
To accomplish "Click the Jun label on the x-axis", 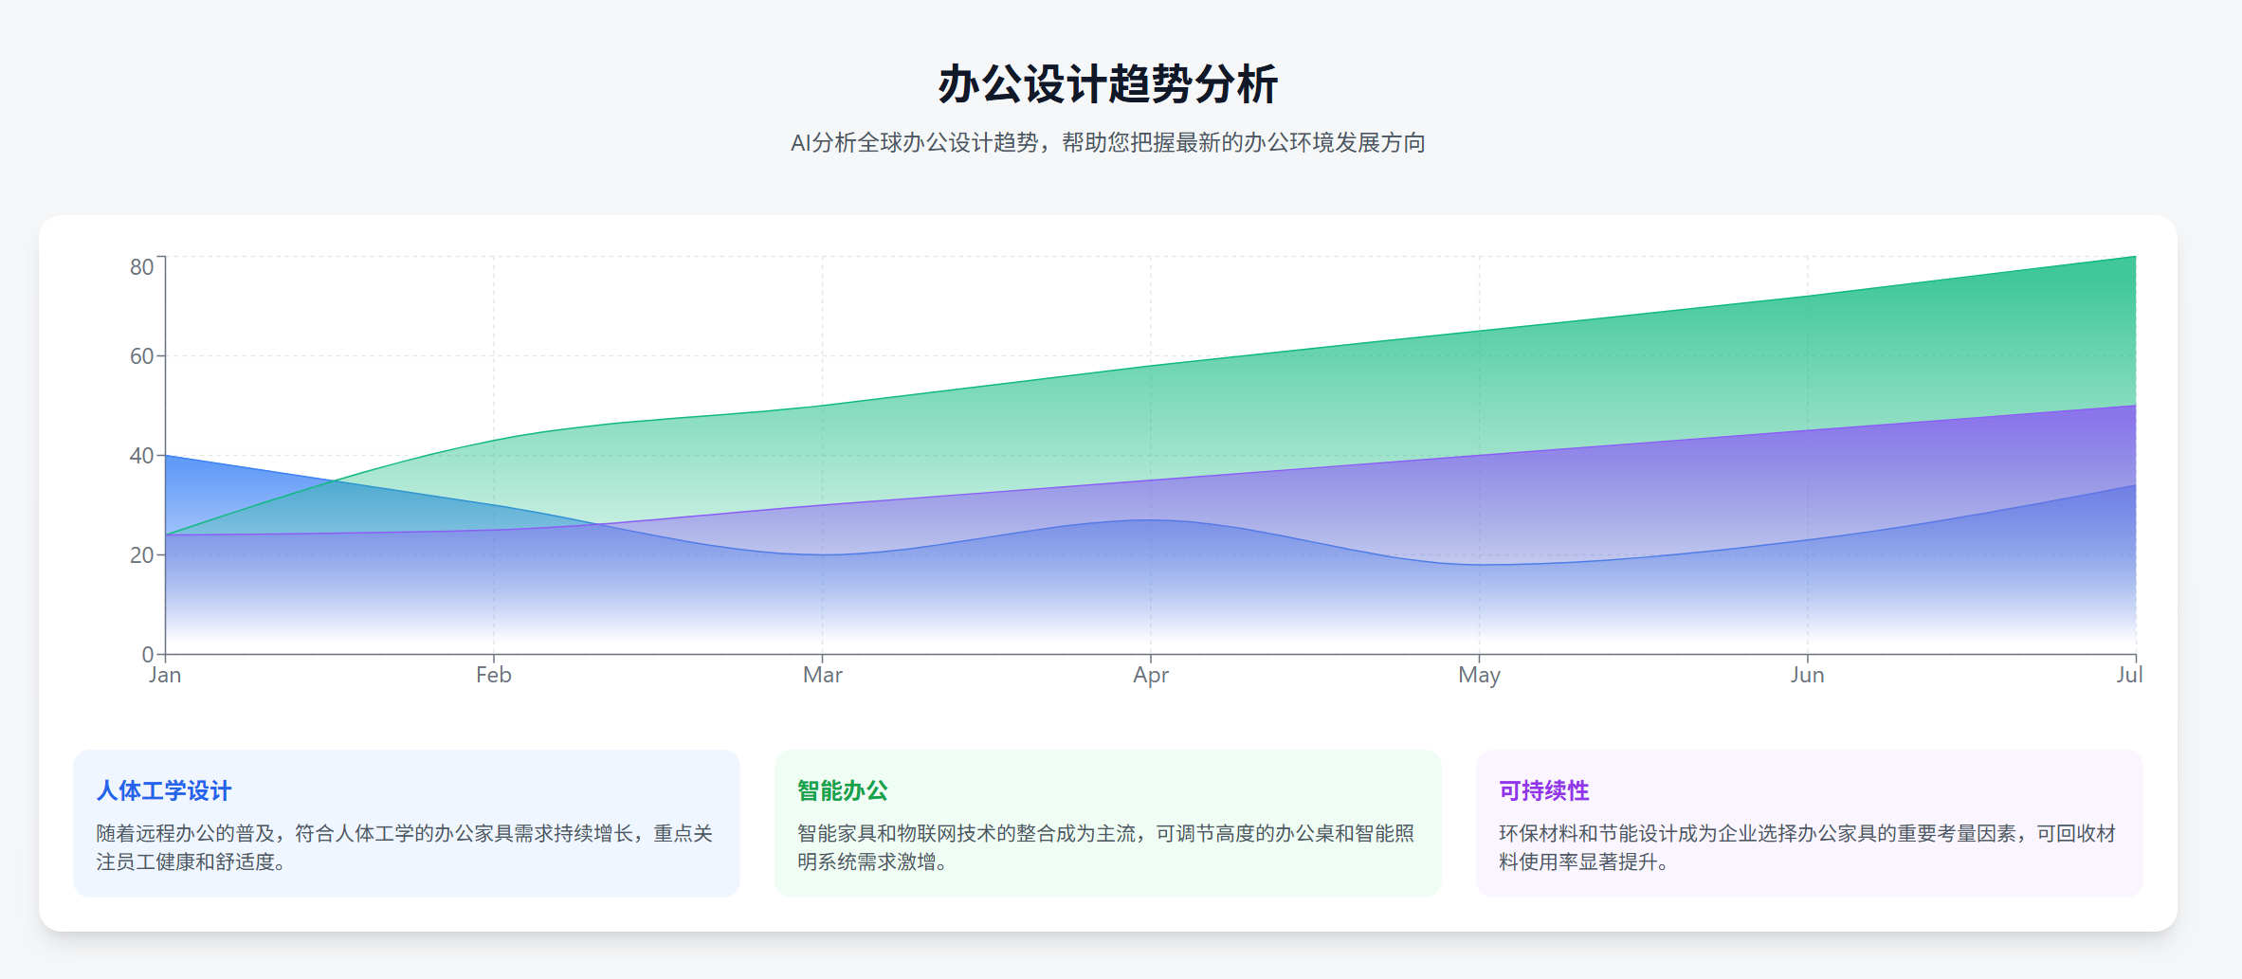I will (1807, 675).
